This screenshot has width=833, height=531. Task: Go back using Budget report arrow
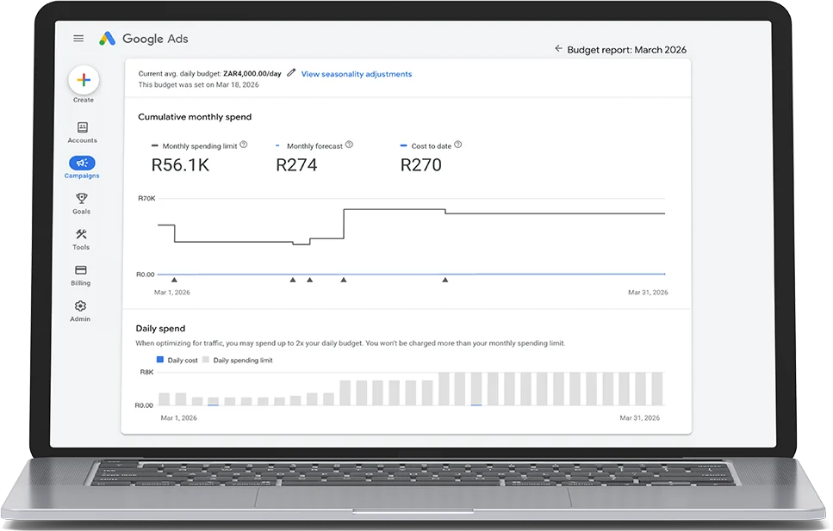click(x=558, y=49)
